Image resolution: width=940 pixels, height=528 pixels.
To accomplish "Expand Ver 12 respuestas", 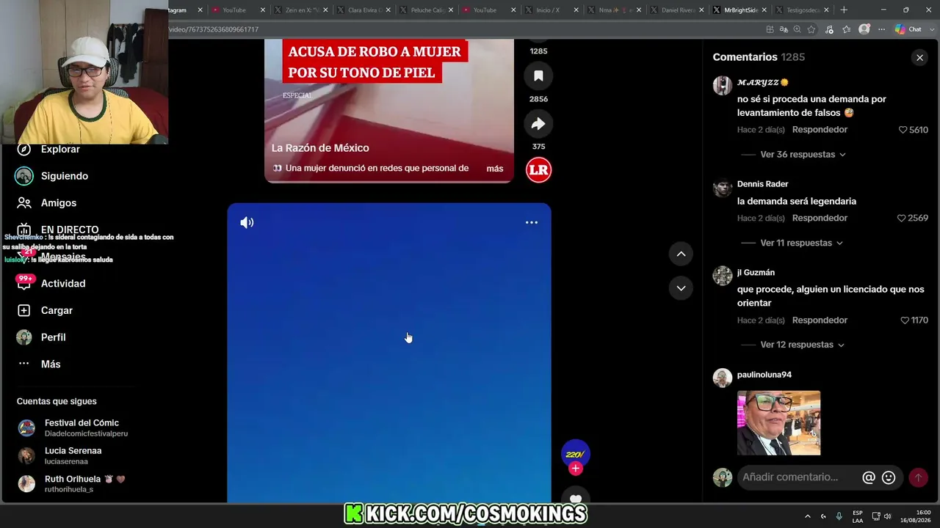I will [802, 345].
